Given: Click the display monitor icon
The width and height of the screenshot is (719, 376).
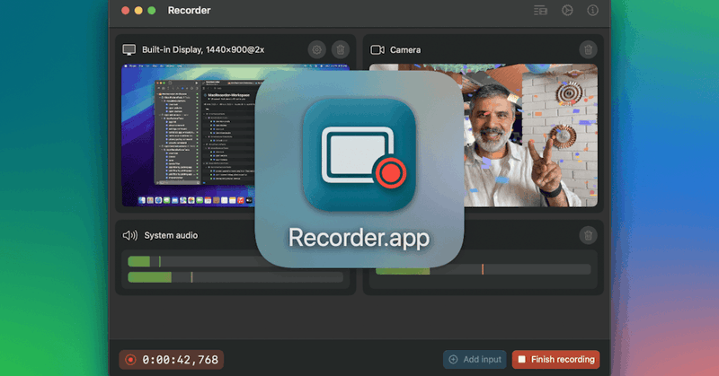Looking at the screenshot, I should point(129,49).
